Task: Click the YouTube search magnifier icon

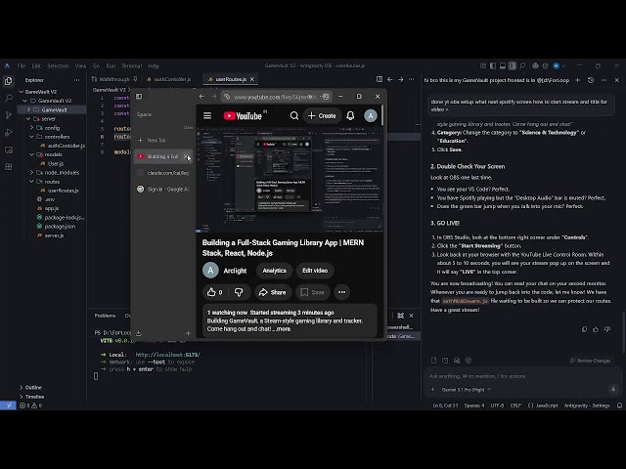Action: (x=294, y=115)
